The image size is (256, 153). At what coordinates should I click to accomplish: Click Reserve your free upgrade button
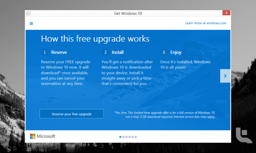(x=72, y=114)
